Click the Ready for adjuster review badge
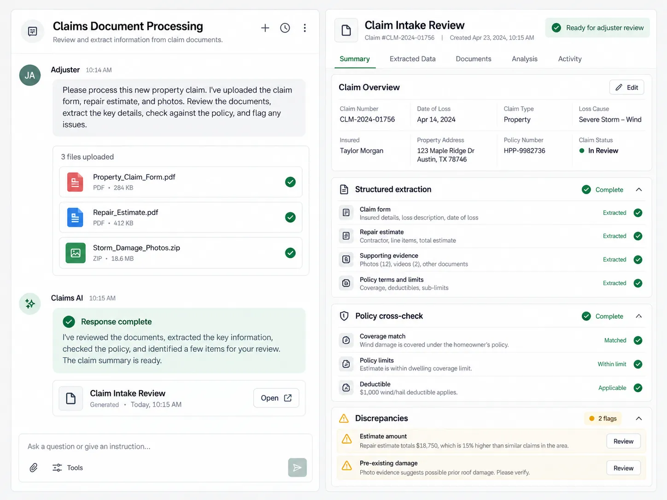Viewport: 667px width, 500px height. coord(597,28)
